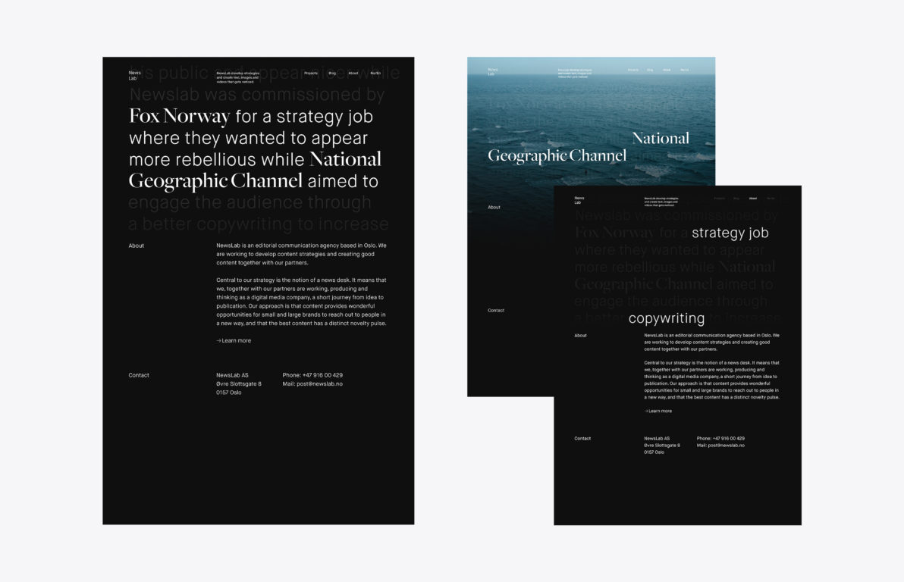Screen dimensions: 904x582
Task: Open Blog in the left page navigation
Action: [332, 74]
